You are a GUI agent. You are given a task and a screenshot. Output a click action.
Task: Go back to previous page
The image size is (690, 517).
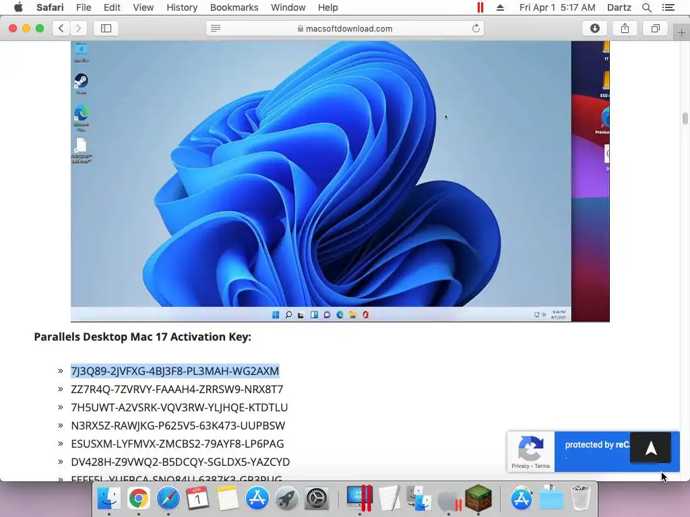[61, 28]
